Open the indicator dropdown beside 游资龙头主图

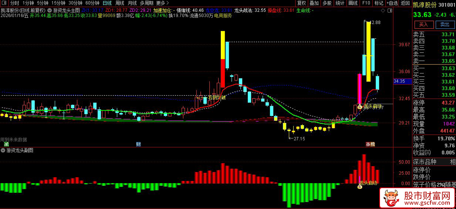pos(50,10)
